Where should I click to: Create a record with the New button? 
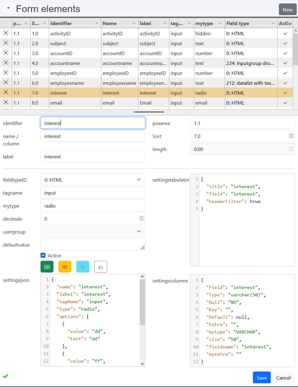(287, 10)
